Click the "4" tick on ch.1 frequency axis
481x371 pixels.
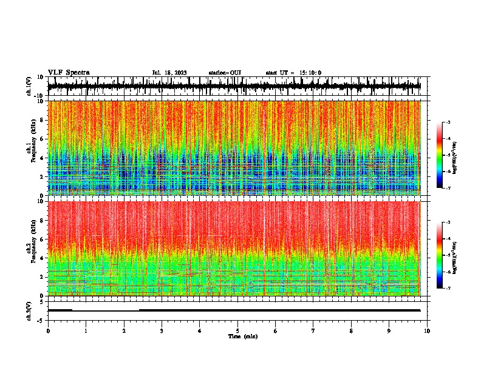(43, 158)
